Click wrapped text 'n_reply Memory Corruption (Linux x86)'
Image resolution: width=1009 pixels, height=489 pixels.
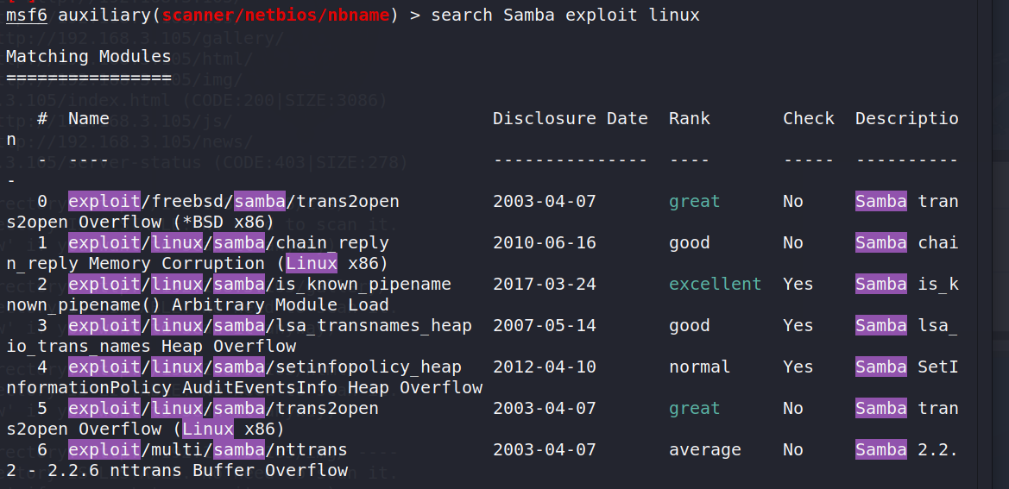[x=198, y=263]
